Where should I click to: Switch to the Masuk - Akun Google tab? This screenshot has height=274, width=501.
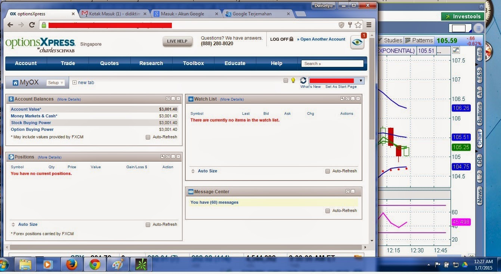tap(185, 14)
